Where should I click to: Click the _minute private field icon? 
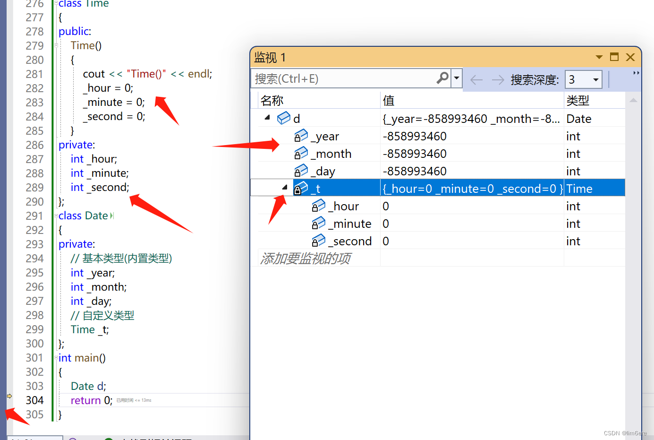point(318,224)
